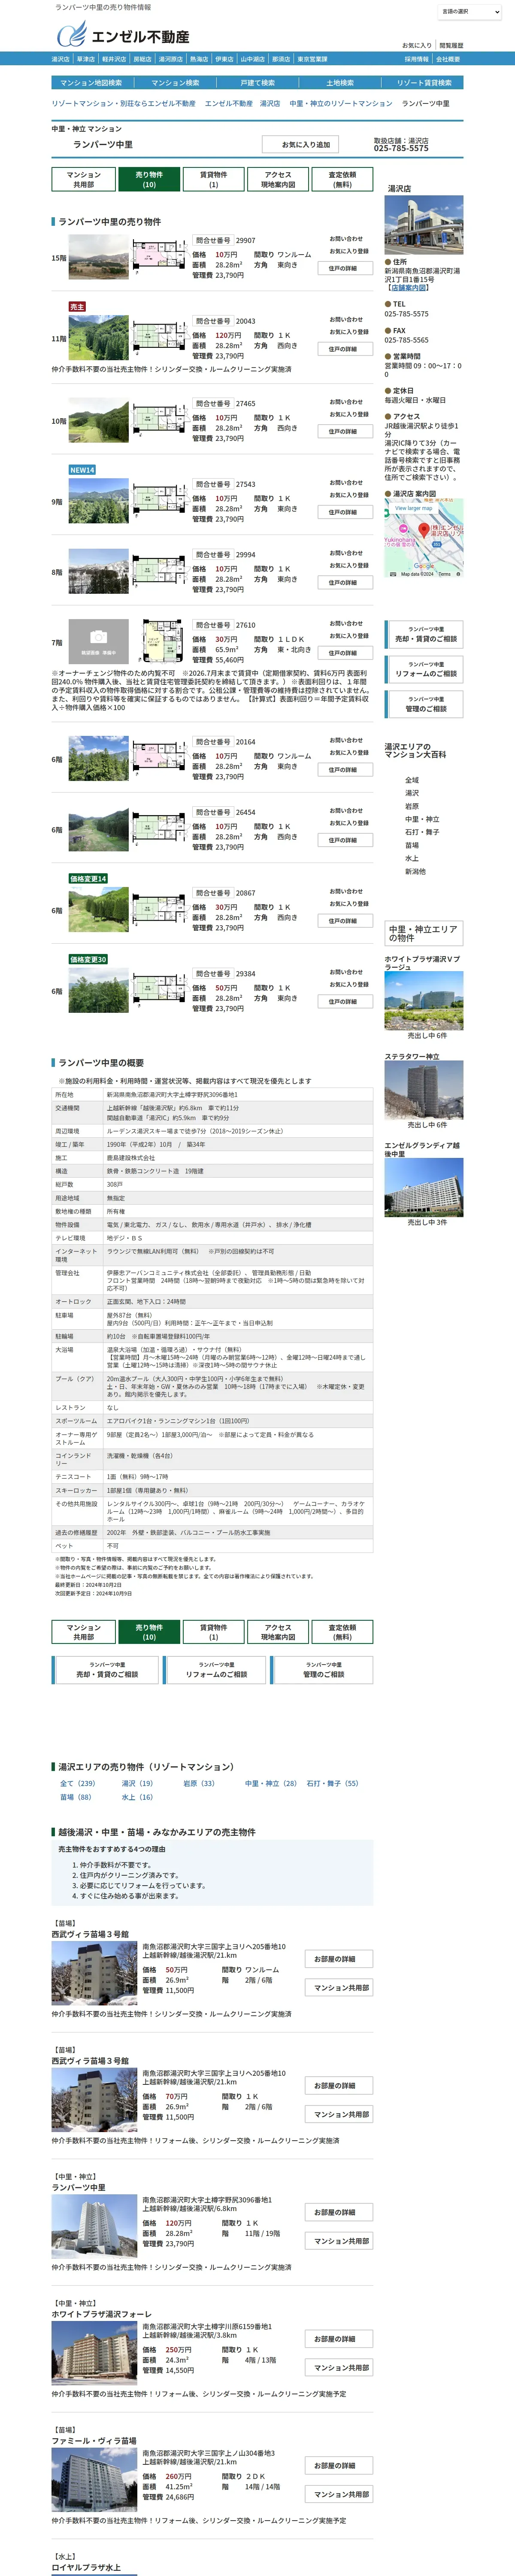Screen dimensions: 515x2576
Task: Open マンション地図検索
Action: click(x=91, y=83)
